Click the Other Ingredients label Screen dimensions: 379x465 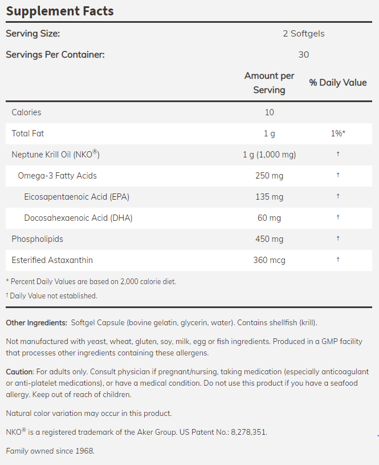pos(36,323)
